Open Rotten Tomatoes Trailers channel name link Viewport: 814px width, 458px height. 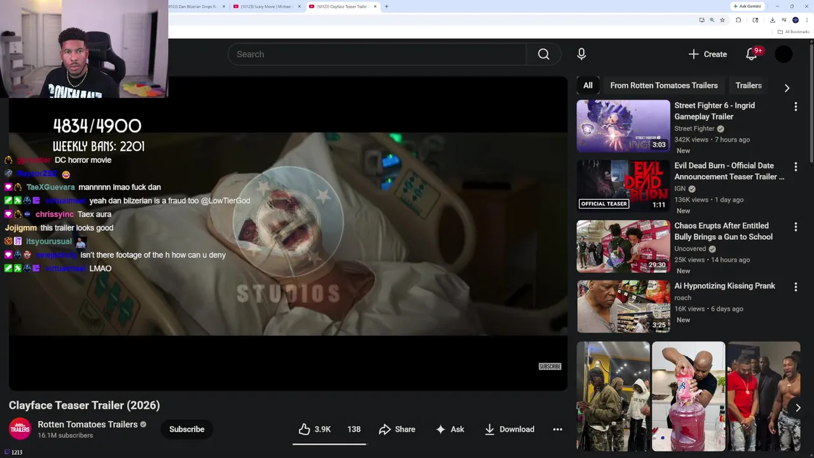88,424
